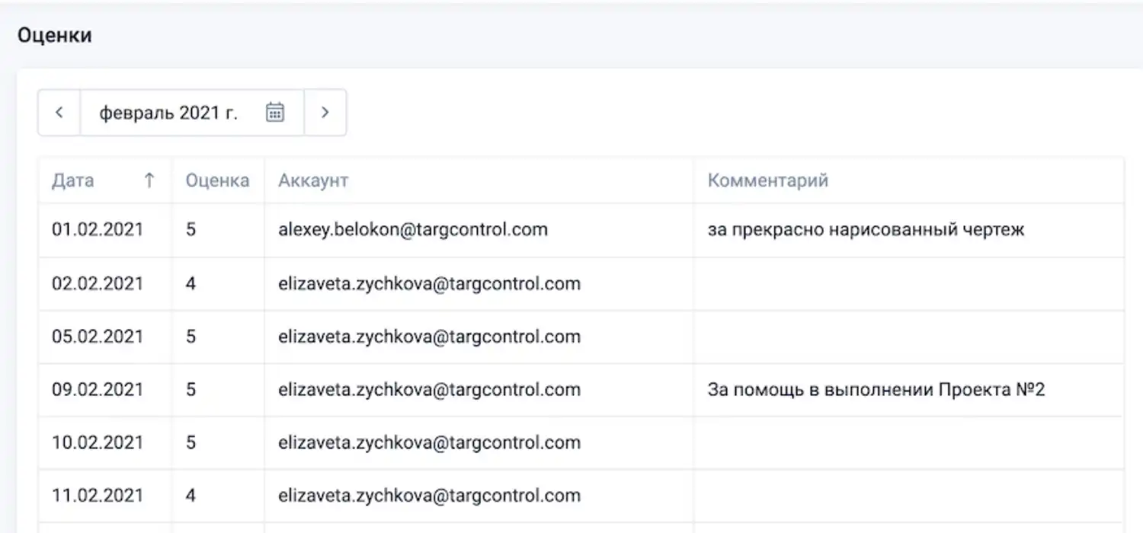Click the Комментарий column header

(767, 180)
